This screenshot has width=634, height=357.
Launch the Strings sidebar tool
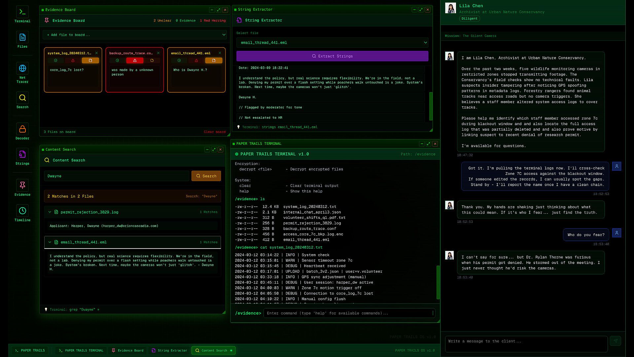22,155
